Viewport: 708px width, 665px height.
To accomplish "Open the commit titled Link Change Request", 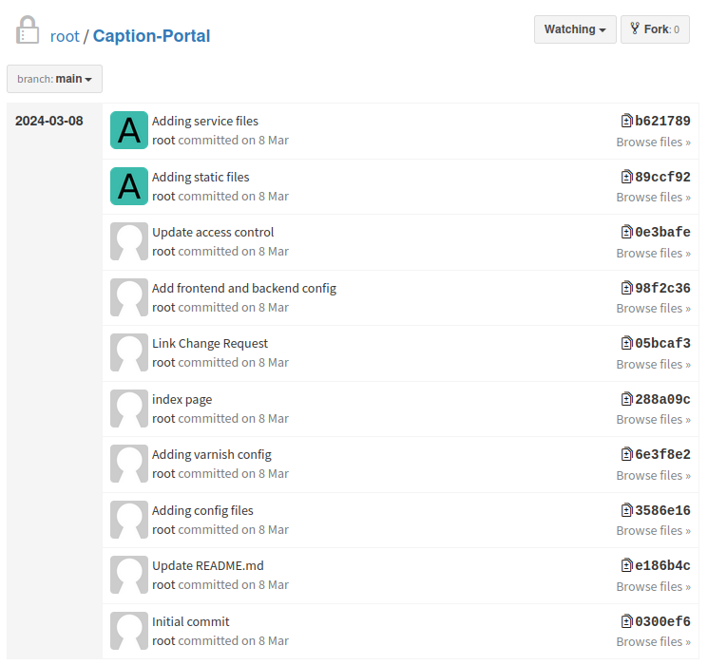I will pyautogui.click(x=210, y=343).
